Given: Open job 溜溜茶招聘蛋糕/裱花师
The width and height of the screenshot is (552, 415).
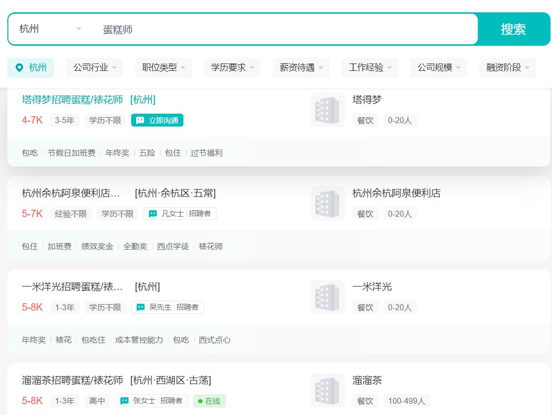Looking at the screenshot, I should 72,380.
